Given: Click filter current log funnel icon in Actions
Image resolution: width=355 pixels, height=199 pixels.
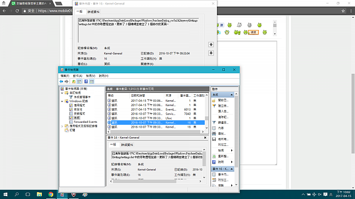Looking at the screenshot, I should click(x=214, y=122).
